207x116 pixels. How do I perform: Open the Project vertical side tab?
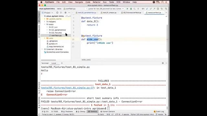click(39, 17)
